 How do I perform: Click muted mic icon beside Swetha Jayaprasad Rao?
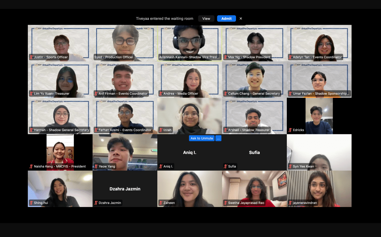pyautogui.click(x=225, y=203)
